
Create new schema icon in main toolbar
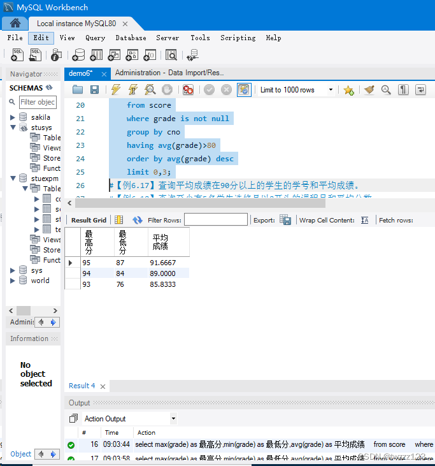click(x=78, y=55)
